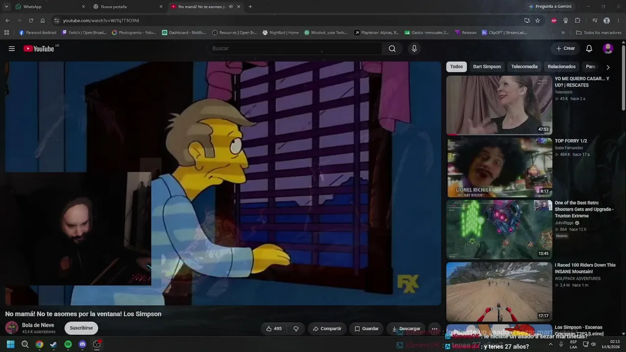The width and height of the screenshot is (626, 352).
Task: Open 'One of the Best Retro Shooters' title
Action: pos(584,209)
